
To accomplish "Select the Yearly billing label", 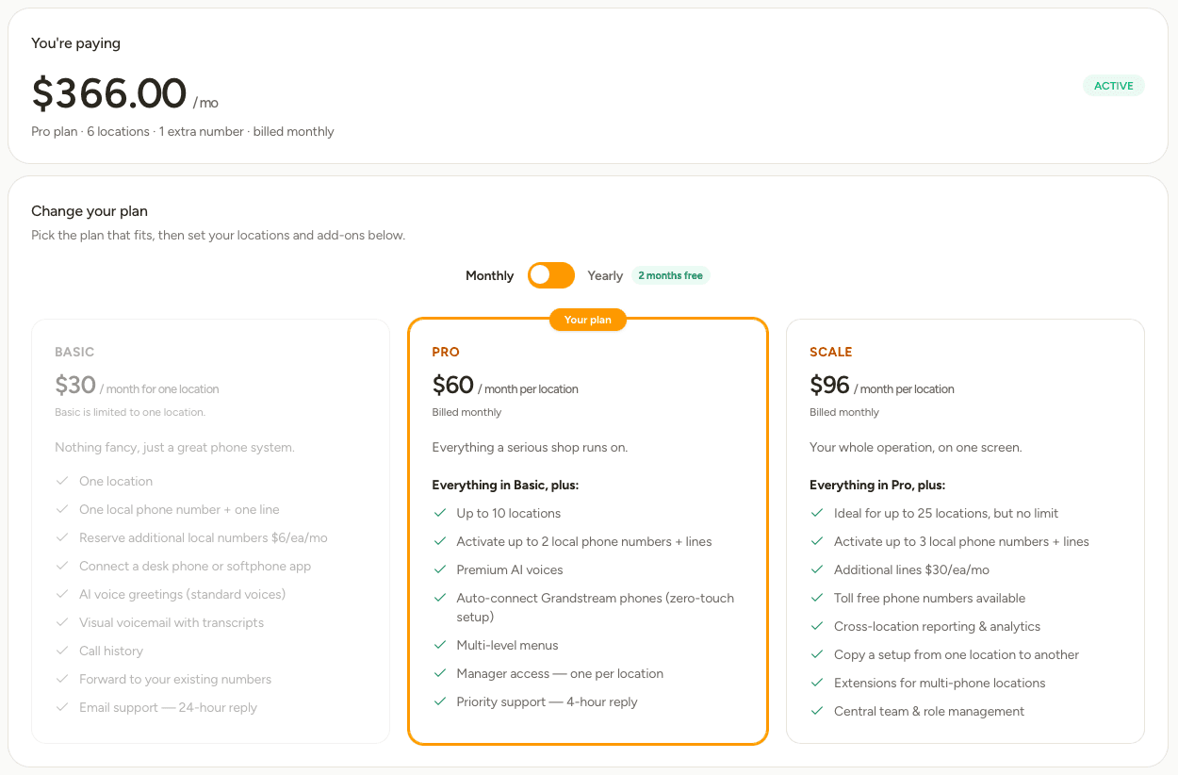I will [x=605, y=276].
